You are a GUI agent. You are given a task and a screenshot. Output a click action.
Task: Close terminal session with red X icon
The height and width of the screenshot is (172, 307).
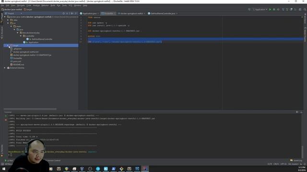point(6,120)
